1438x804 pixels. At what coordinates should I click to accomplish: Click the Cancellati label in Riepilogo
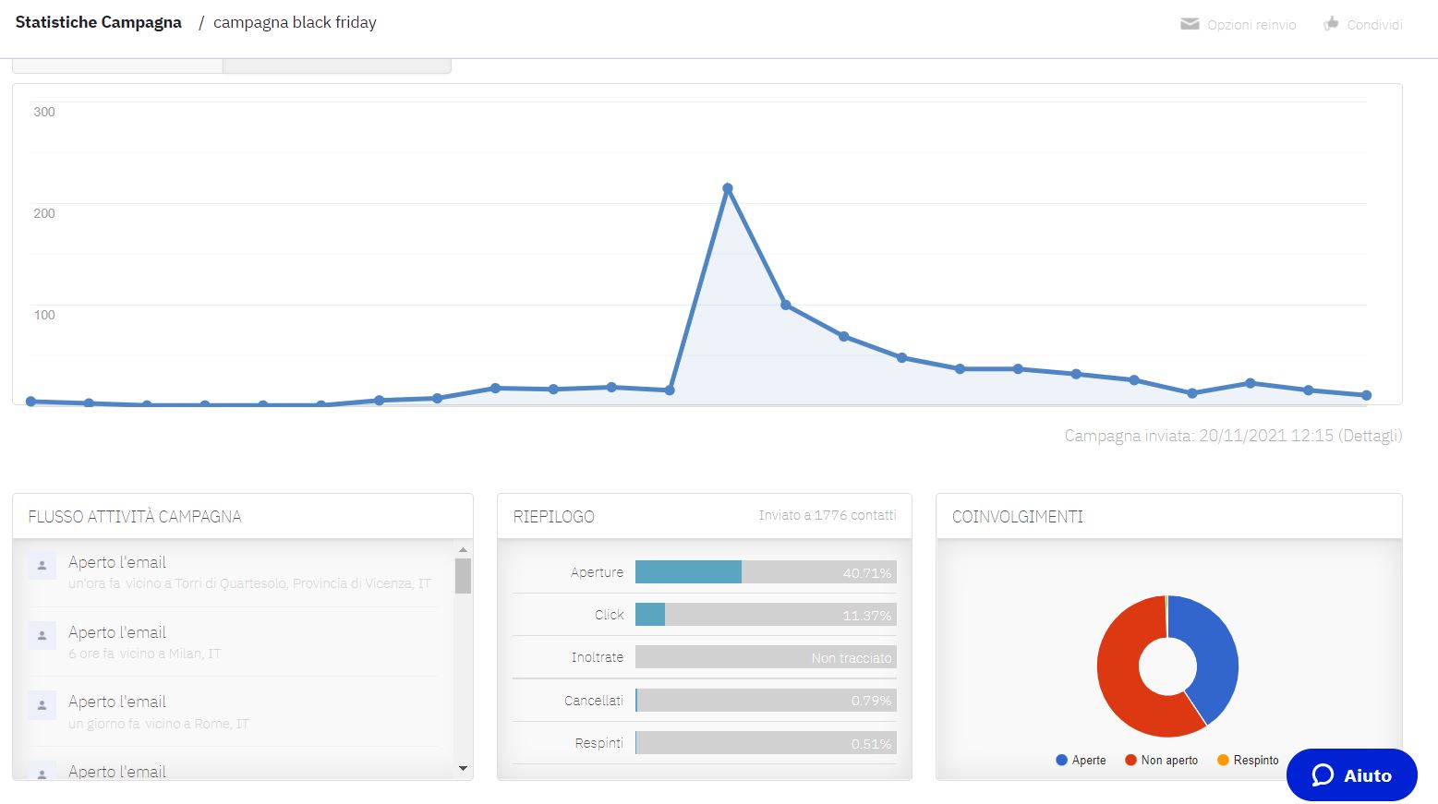[594, 701]
